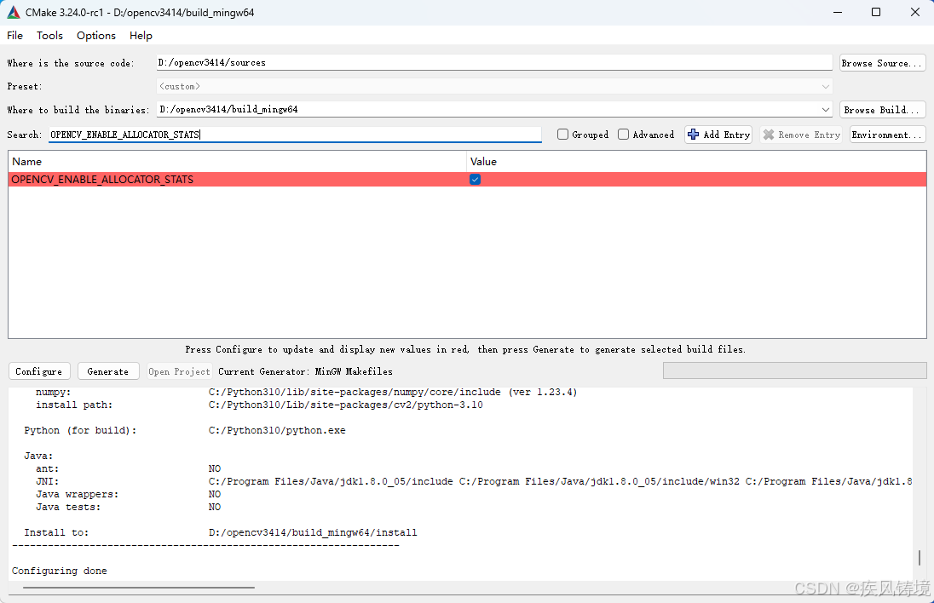The image size is (934, 603).
Task: Select the OPENCV_ENABLE_ALLOCATOR_STATS row name
Action: (102, 179)
